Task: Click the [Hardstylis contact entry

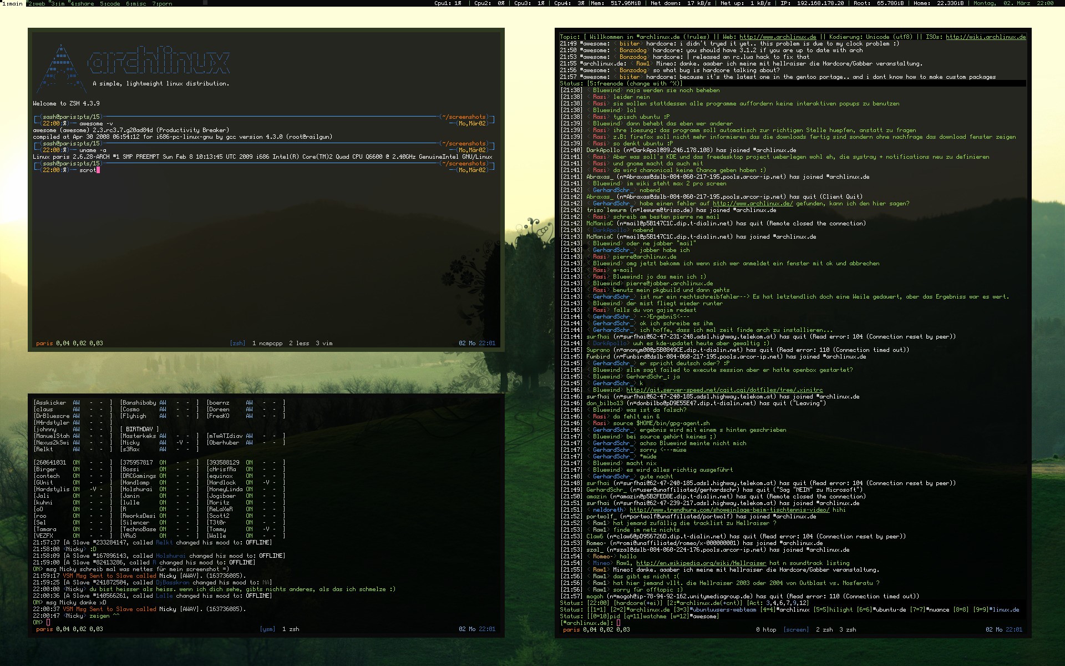Action: coord(72,489)
